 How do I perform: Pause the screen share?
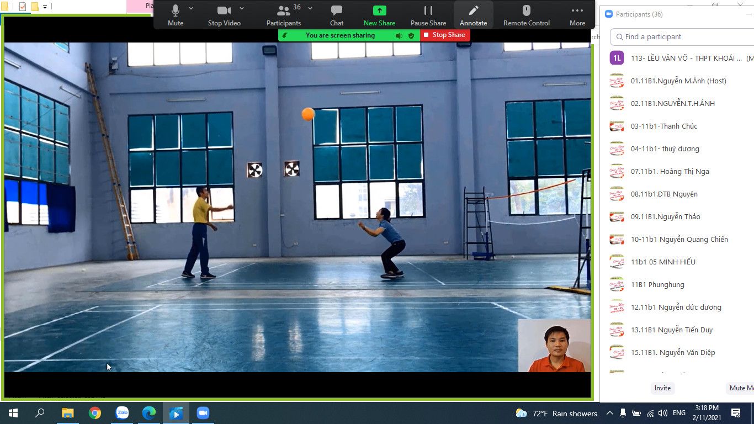(x=428, y=15)
